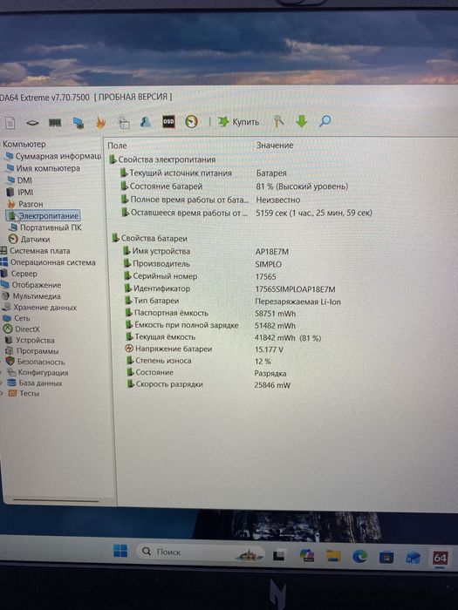The height and width of the screenshot is (610, 458).
Task: Select the Свойства батареи group row
Action: click(150, 238)
